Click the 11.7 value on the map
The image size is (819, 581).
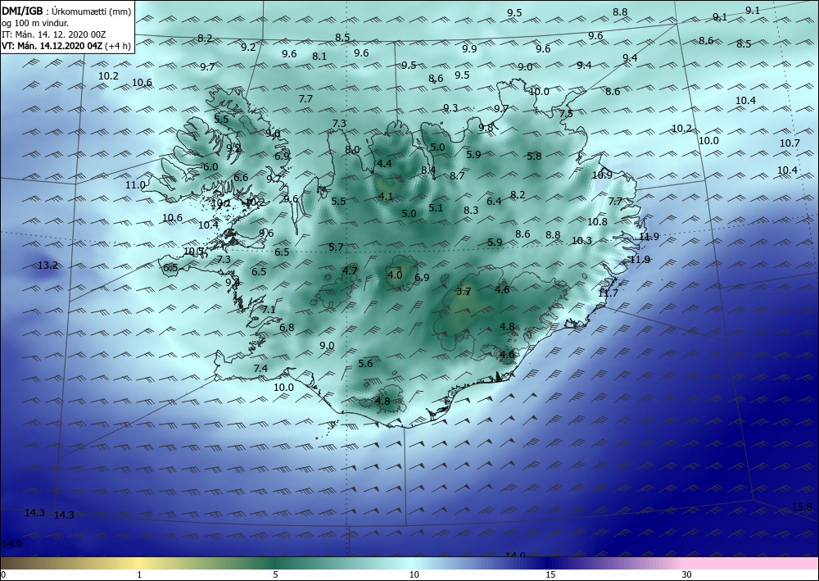click(608, 293)
